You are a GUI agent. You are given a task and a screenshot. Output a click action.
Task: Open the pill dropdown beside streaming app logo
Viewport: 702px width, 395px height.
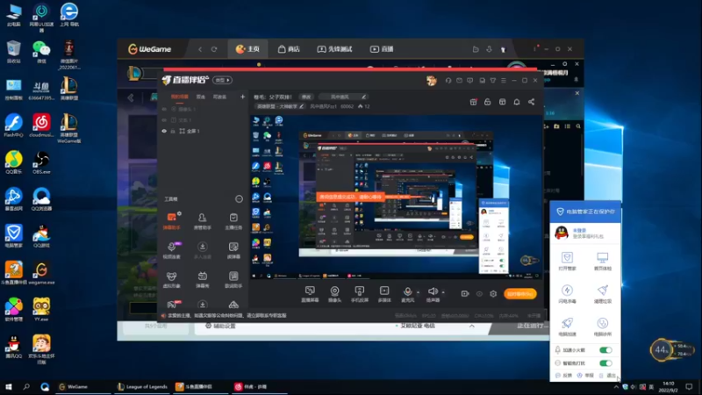point(222,80)
